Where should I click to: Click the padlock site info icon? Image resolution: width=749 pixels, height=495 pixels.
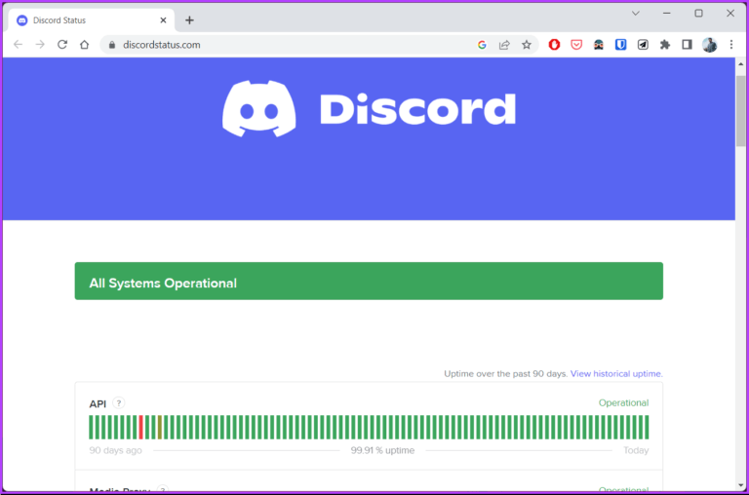click(x=112, y=45)
